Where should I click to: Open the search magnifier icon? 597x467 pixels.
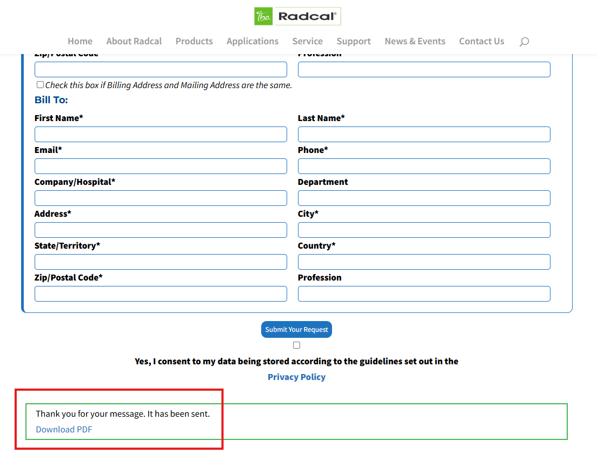523,42
